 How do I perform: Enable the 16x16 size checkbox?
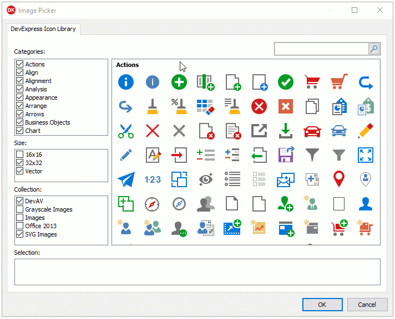pyautogui.click(x=20, y=155)
